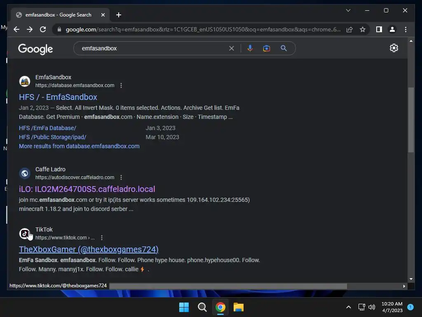
Task: Click the scroll-up arrow of the vertical scrollbar
Action: (x=411, y=41)
